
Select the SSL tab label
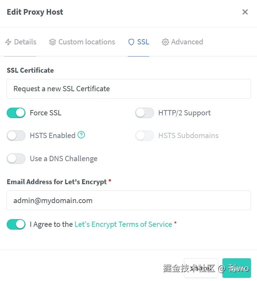(x=143, y=42)
